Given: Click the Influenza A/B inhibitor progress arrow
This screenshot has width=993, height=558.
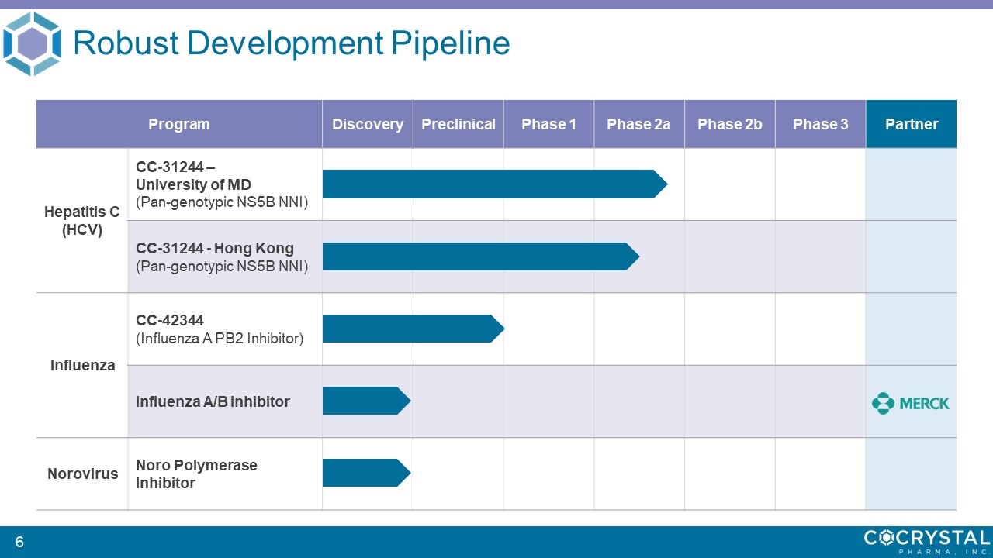Looking at the screenshot, I should (366, 401).
